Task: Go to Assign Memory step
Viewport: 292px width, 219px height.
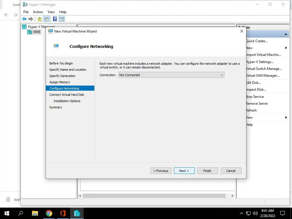Action: tap(60, 82)
